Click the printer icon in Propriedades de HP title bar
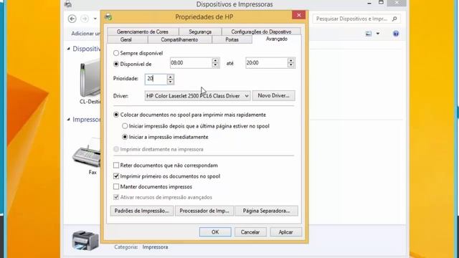This screenshot has width=459, height=258. pos(108,17)
